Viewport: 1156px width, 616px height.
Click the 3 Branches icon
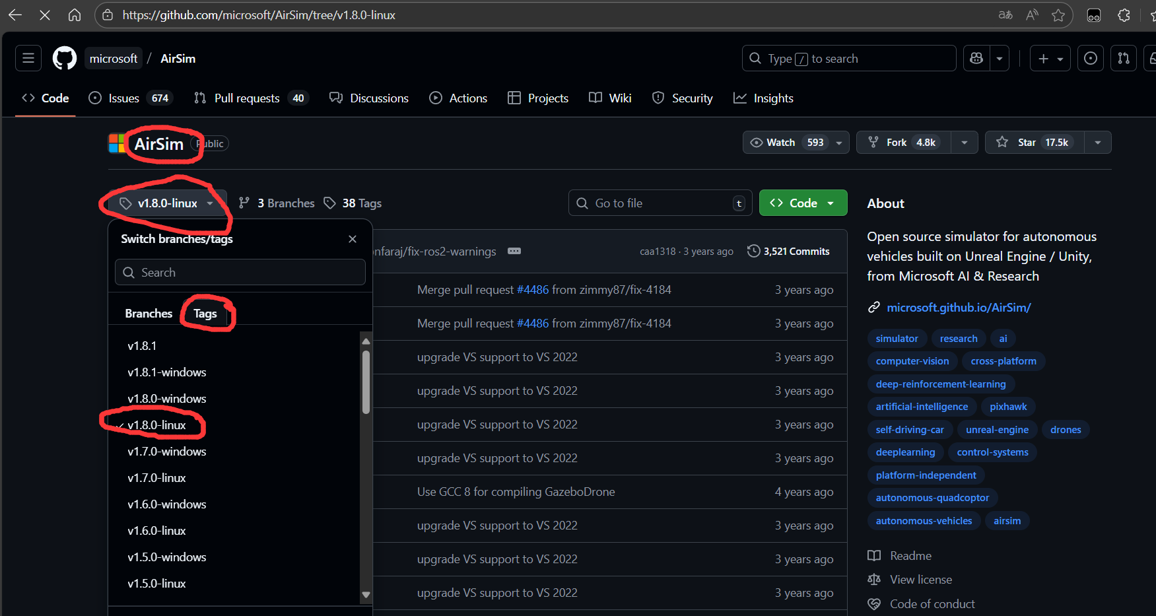pyautogui.click(x=244, y=203)
